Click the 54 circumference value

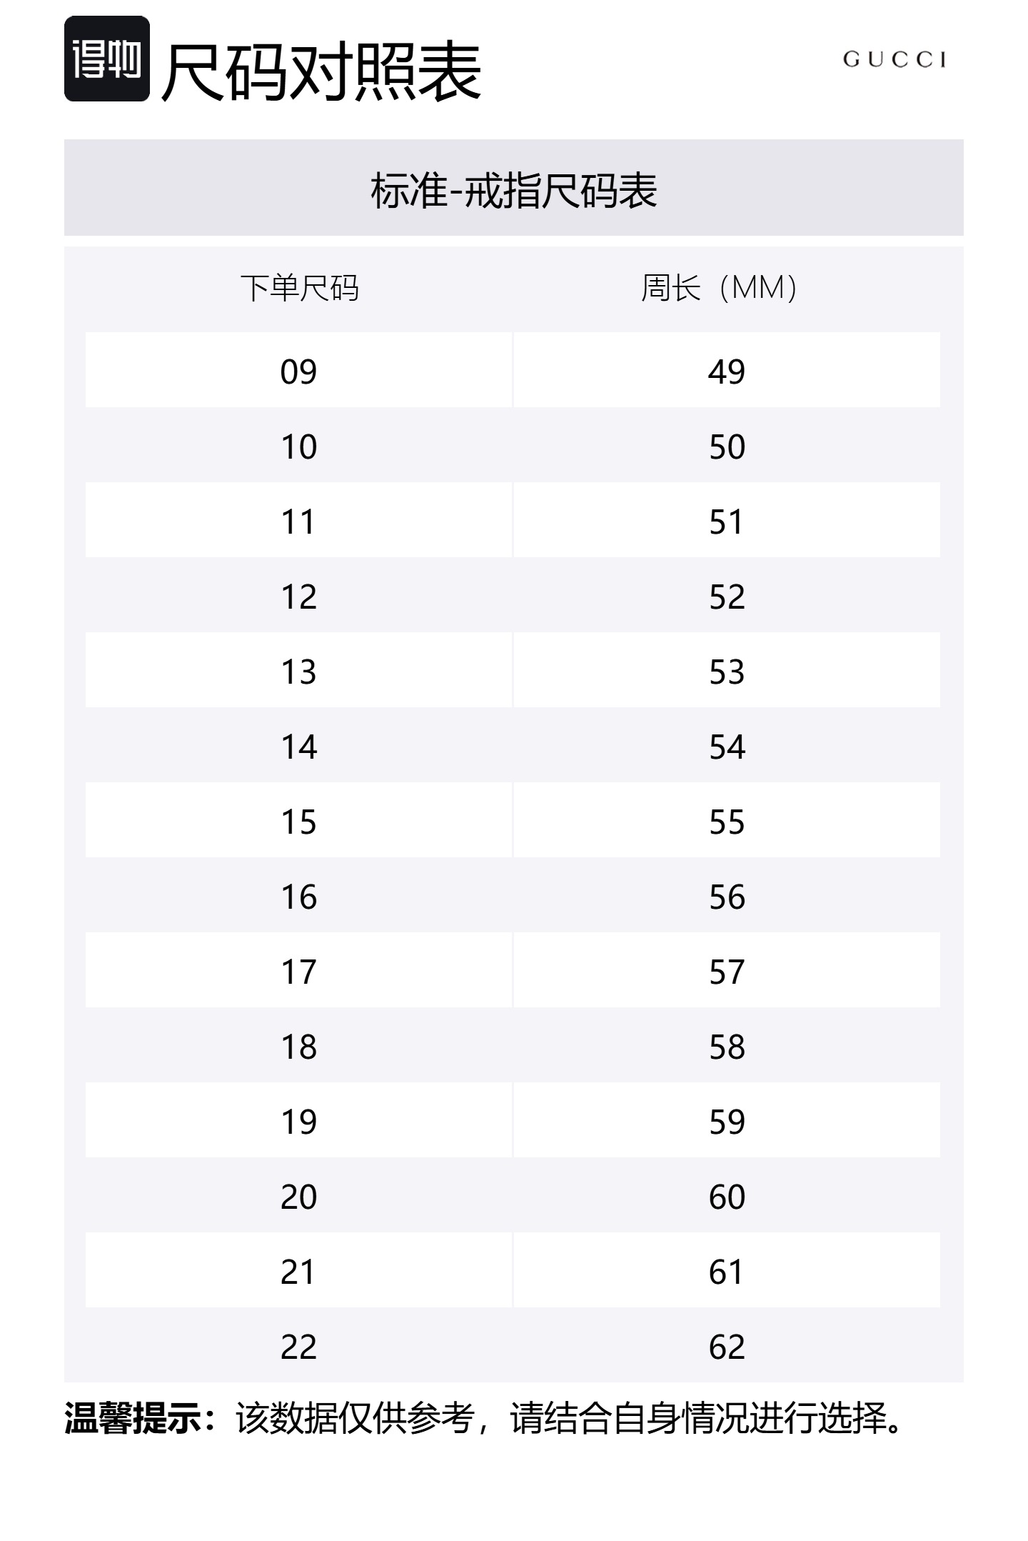pyautogui.click(x=727, y=747)
